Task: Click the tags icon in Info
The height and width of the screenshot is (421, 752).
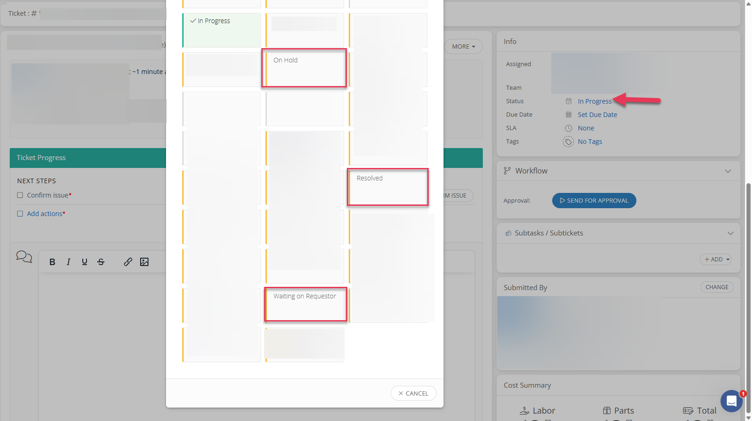Action: 568,142
